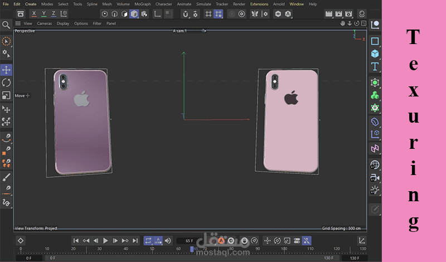
Task: Select the Scale tool
Action: [6, 95]
